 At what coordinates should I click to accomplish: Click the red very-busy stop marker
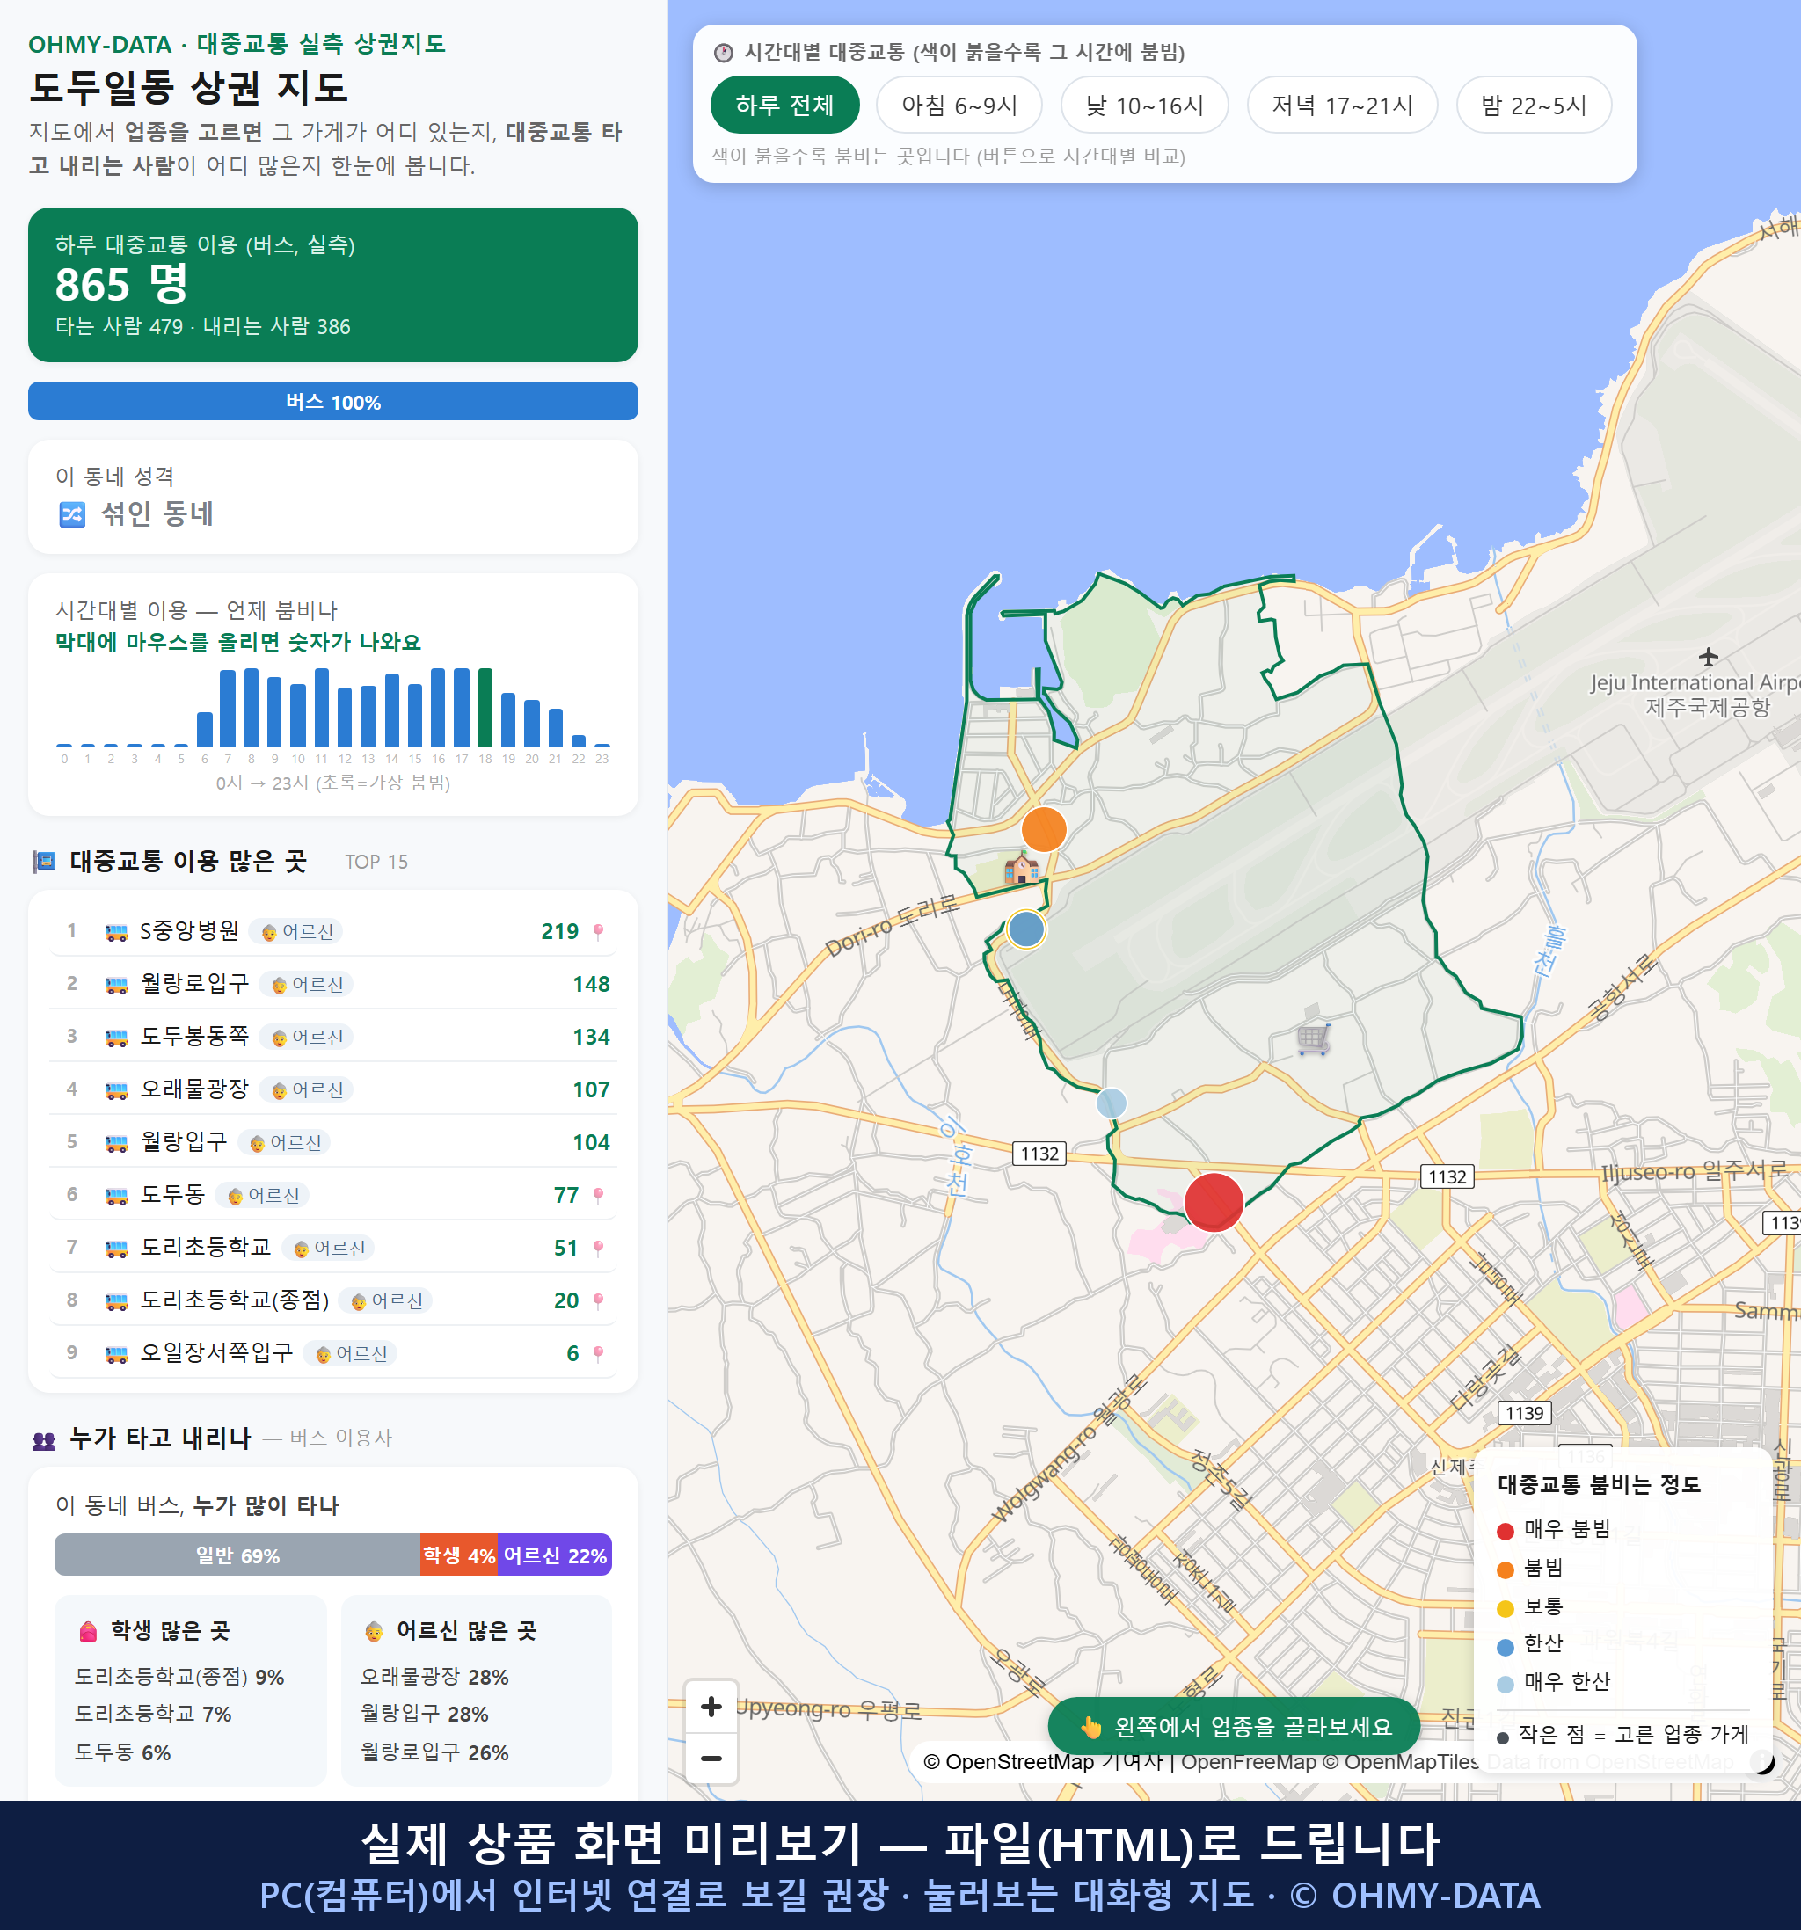pyautogui.click(x=1214, y=1202)
